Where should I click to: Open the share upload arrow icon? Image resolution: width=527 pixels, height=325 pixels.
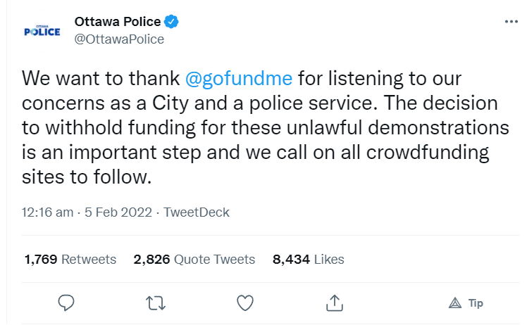(335, 302)
